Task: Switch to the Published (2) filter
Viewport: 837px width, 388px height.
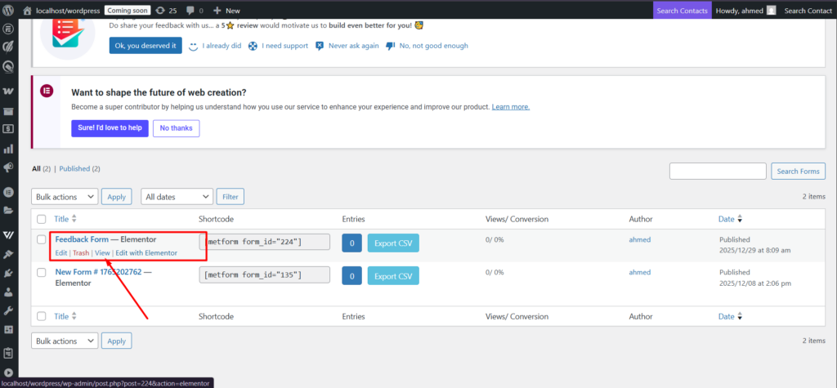Action: [x=79, y=169]
